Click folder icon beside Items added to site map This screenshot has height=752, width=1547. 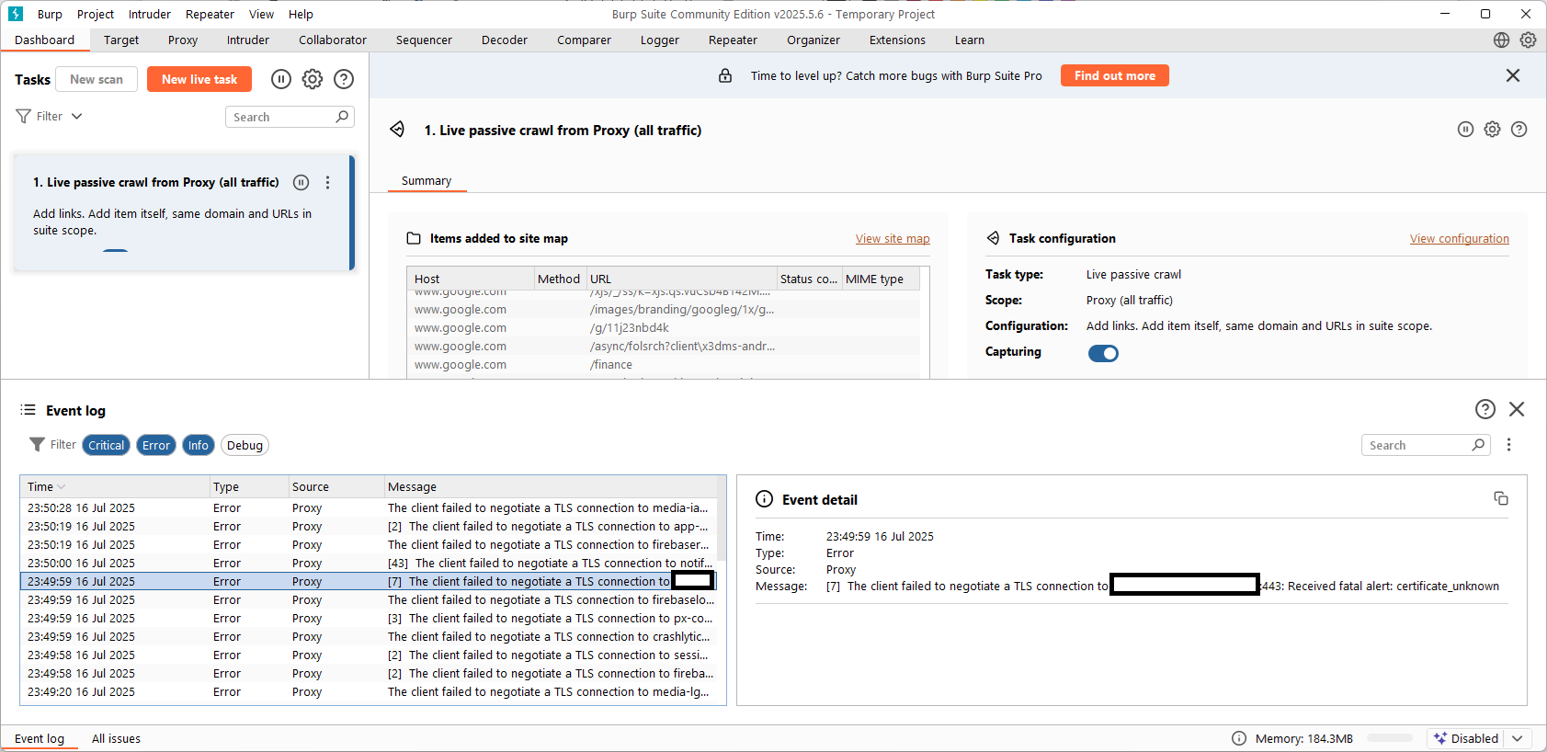point(414,238)
